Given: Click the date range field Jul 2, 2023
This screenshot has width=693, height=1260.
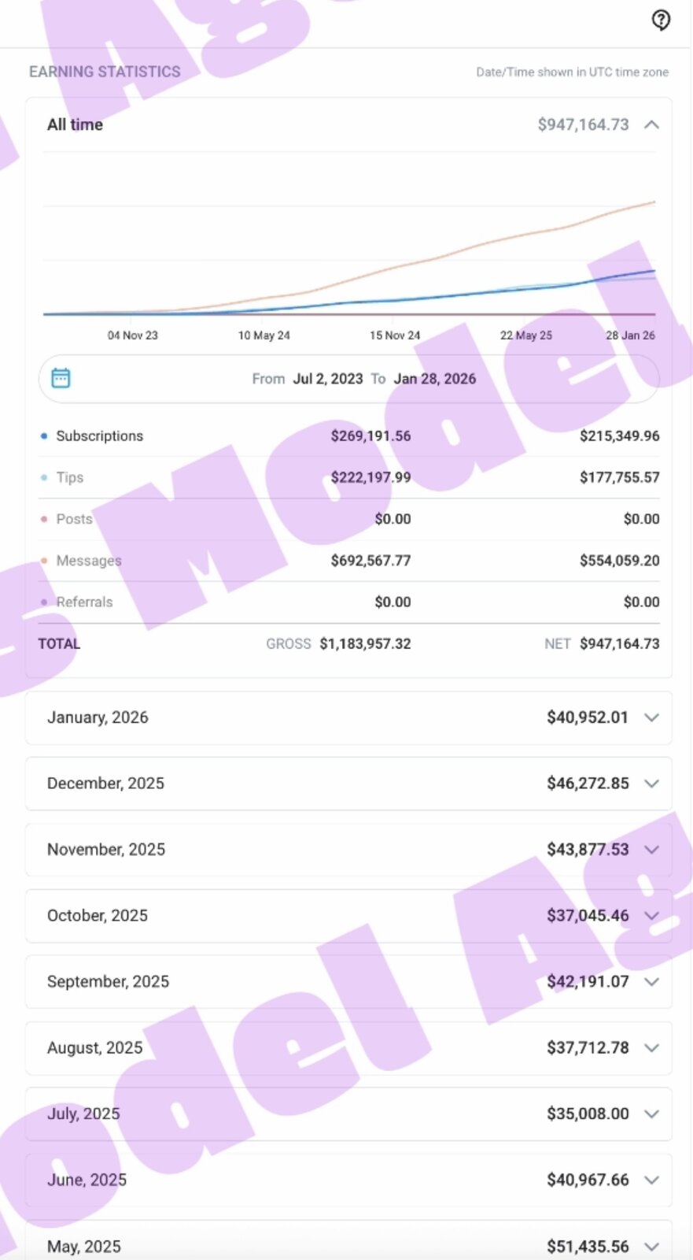Looking at the screenshot, I should [327, 379].
